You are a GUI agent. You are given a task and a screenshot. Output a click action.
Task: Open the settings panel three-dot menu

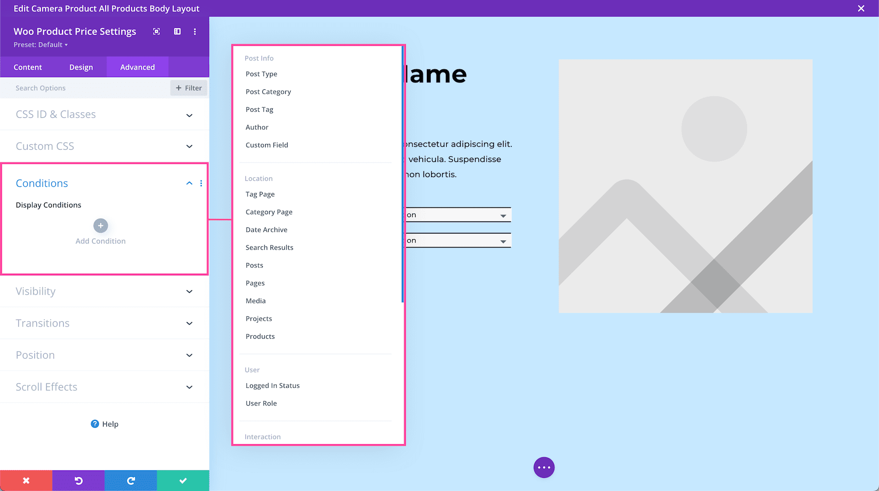coord(195,32)
